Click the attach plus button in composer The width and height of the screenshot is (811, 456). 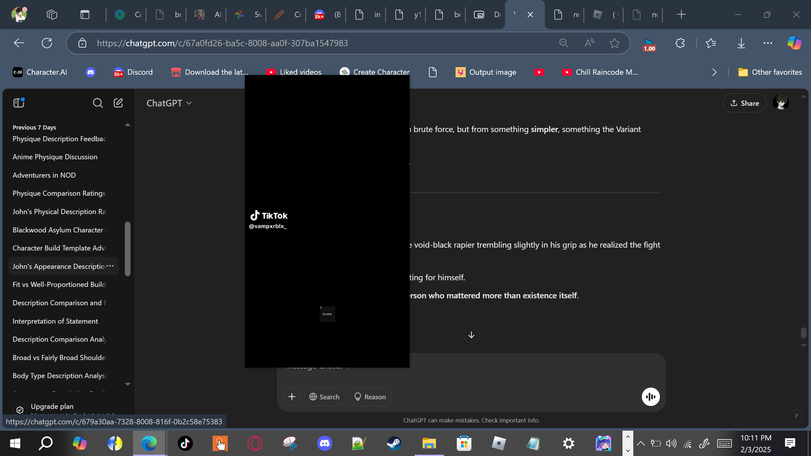(x=292, y=397)
